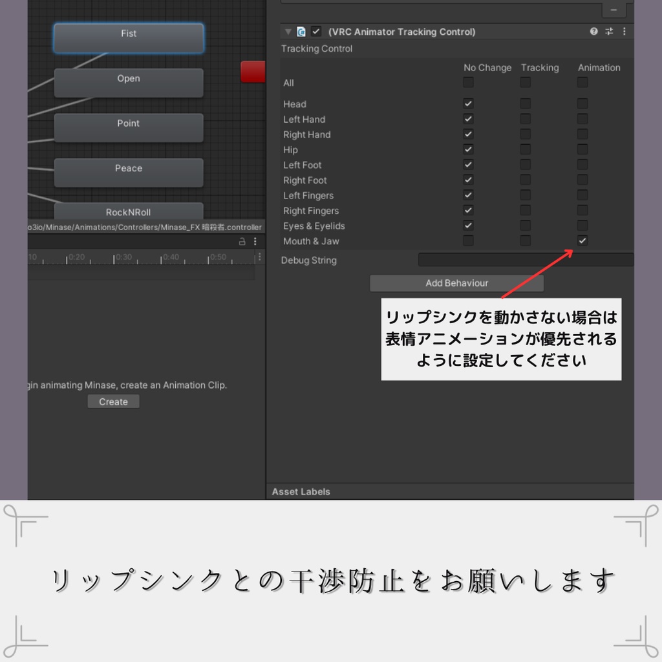Open the Animation window options menu
Viewport: 662px width, 662px height.
tap(255, 242)
